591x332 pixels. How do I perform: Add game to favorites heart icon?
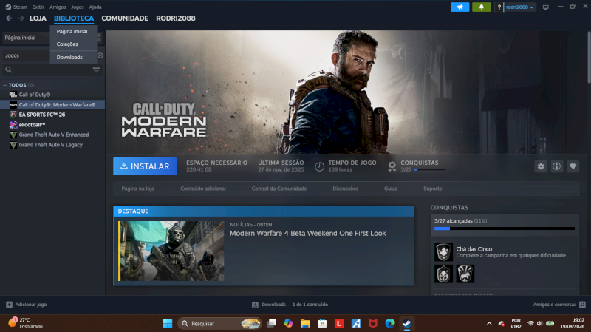click(573, 166)
